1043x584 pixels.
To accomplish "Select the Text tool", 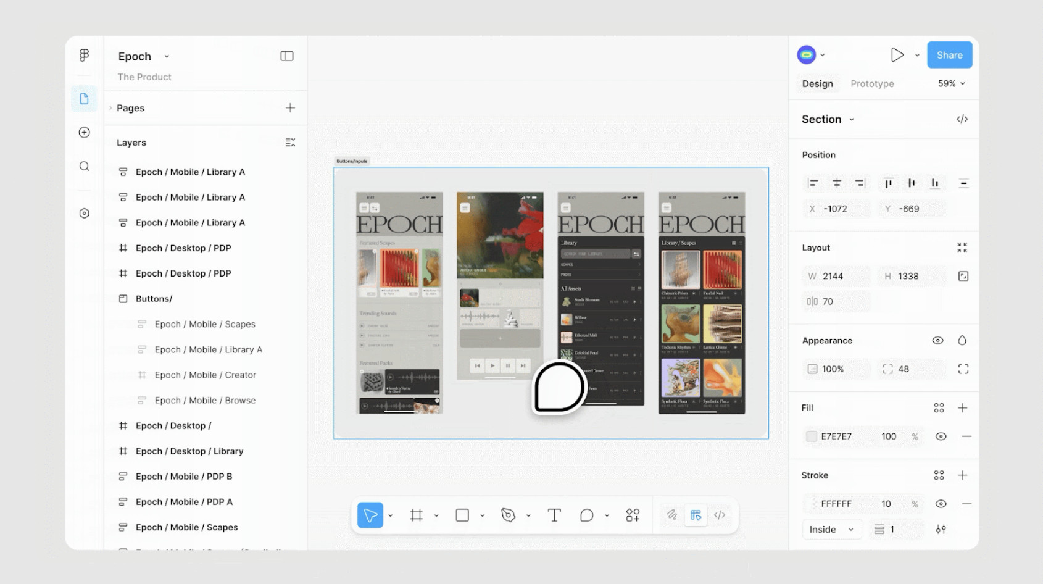I will [x=554, y=514].
